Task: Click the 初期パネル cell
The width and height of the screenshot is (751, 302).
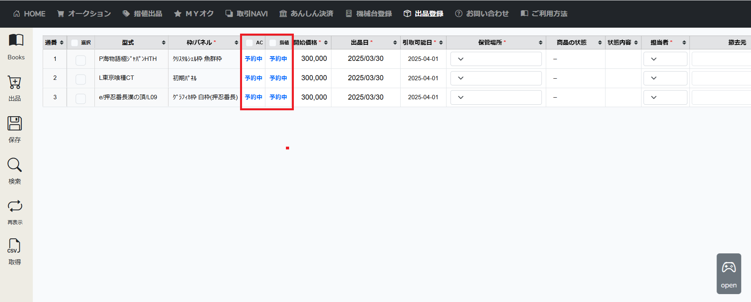Action: [185, 78]
